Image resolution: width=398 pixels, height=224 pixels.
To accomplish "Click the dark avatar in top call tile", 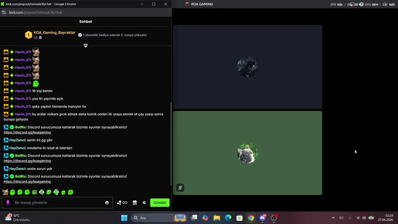I will coord(248,67).
